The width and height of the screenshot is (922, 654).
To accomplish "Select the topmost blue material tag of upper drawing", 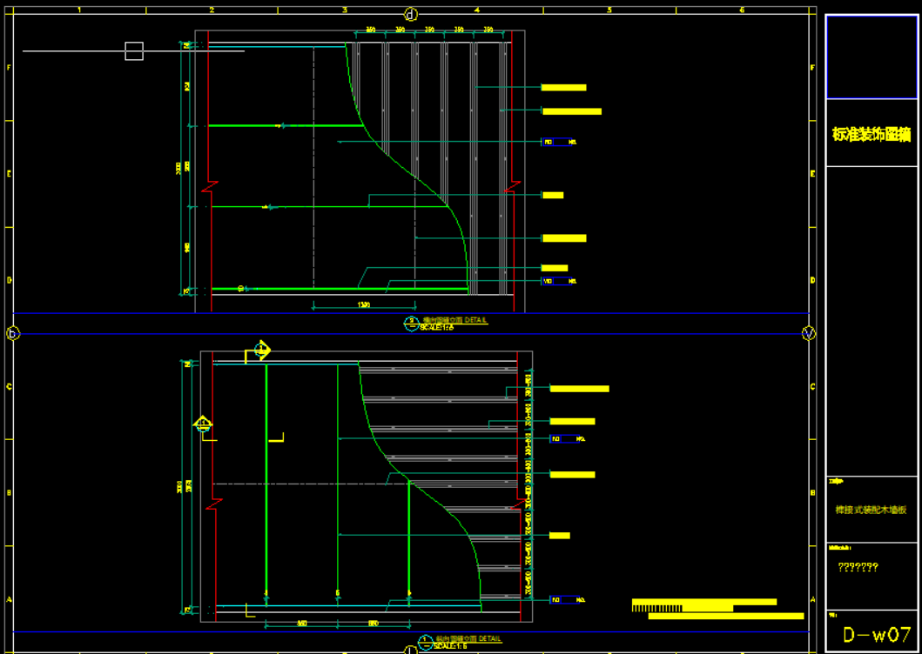I will (559, 142).
